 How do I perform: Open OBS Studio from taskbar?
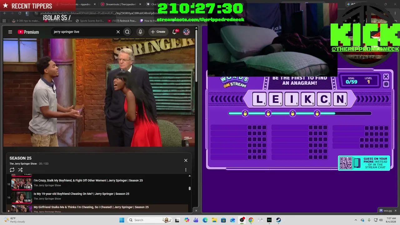[242, 220]
